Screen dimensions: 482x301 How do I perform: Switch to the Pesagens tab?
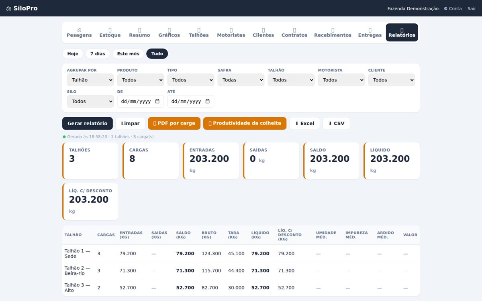point(79,33)
